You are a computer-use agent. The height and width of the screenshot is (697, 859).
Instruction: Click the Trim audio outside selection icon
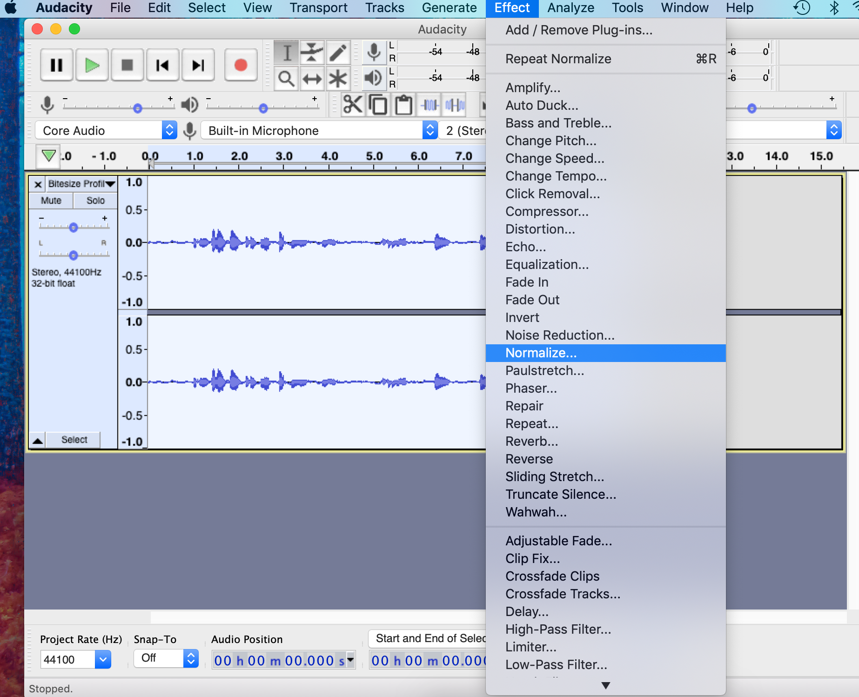pos(429,105)
